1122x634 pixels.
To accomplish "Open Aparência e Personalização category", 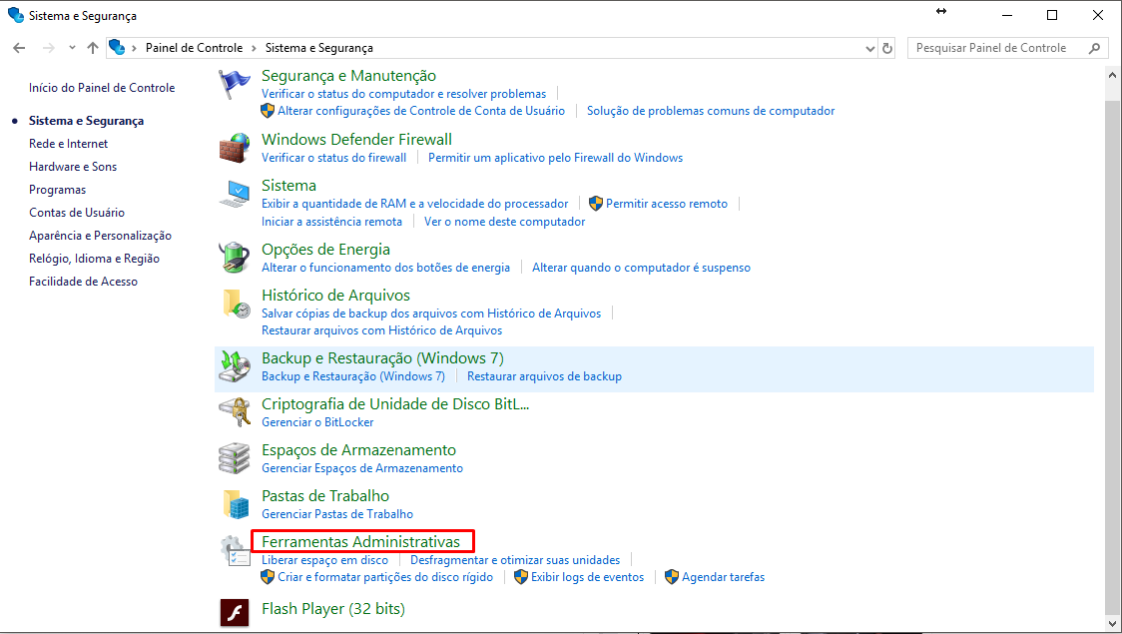I will coord(100,236).
